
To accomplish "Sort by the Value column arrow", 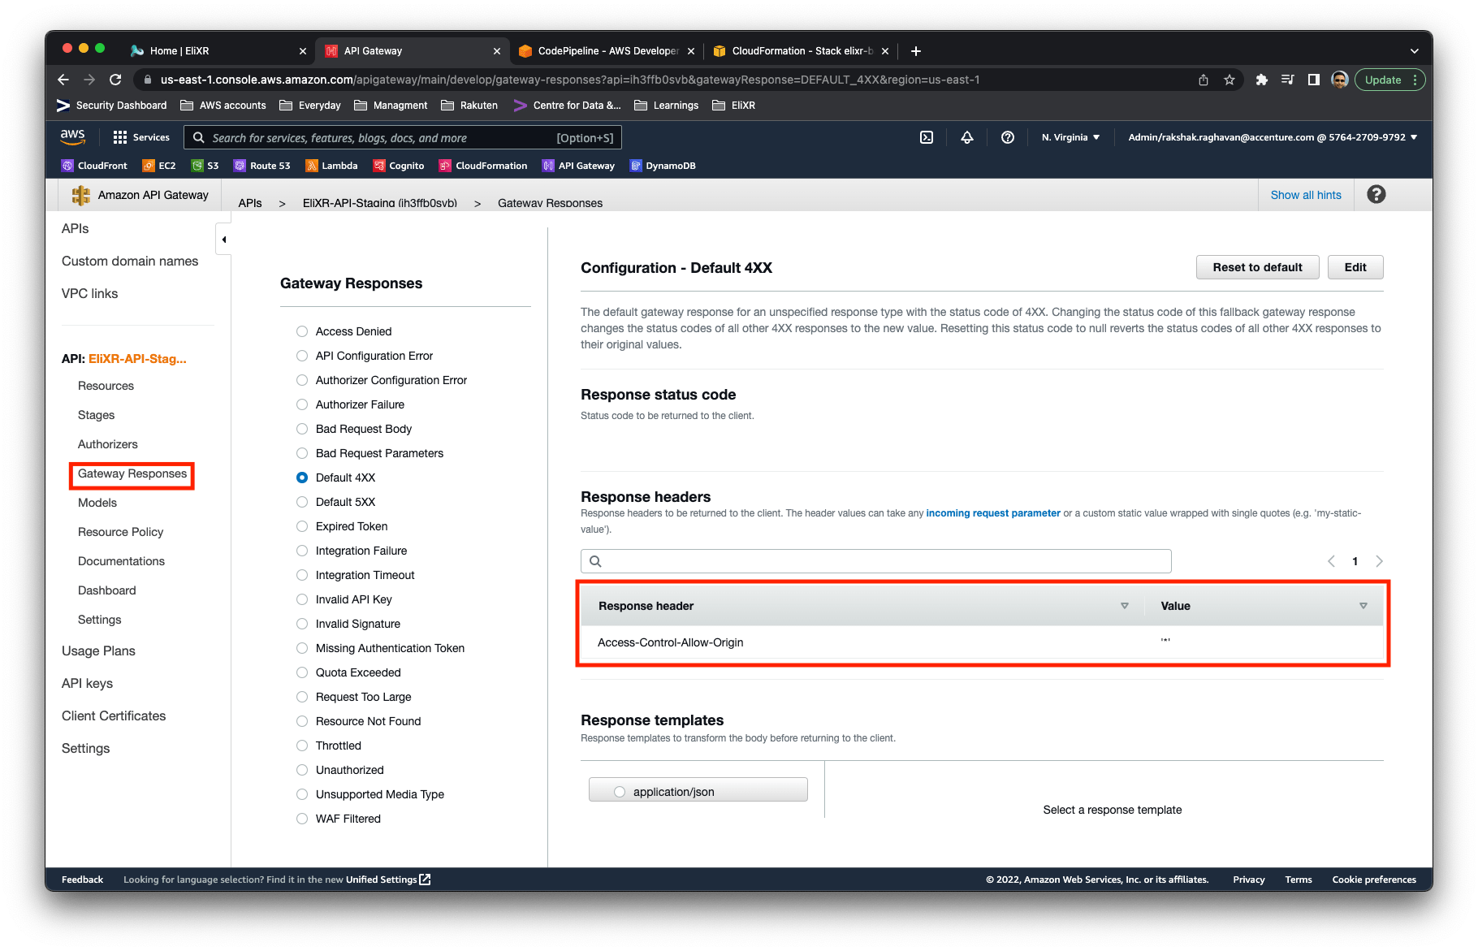I will (x=1363, y=606).
